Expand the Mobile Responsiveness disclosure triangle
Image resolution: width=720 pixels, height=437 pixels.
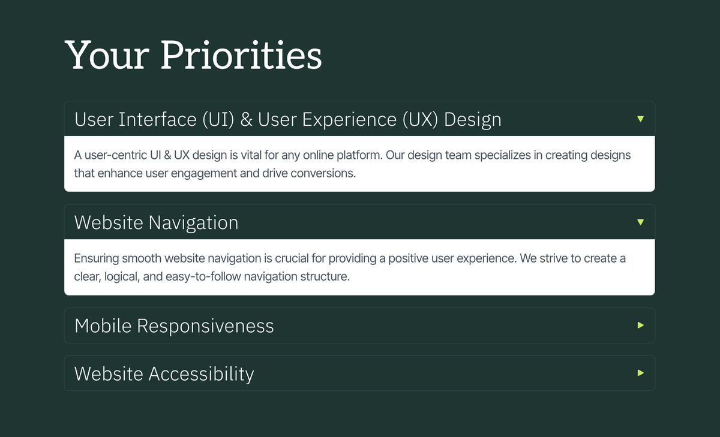point(640,326)
